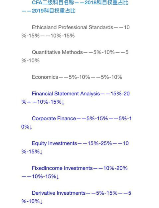Open the Financial Statement Analysis blue text
The height and width of the screenshot is (208, 159).
pyautogui.click(x=66, y=94)
